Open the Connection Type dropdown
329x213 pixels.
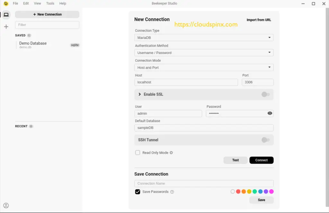[x=204, y=38]
